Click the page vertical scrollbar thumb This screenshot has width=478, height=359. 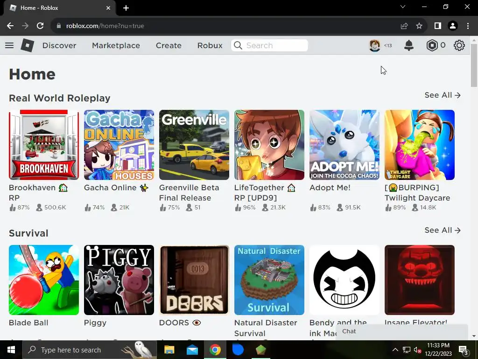[x=474, y=65]
